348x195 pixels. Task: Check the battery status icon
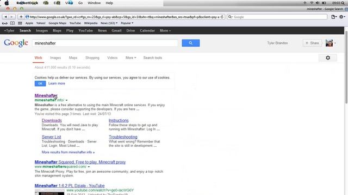click(x=324, y=3)
